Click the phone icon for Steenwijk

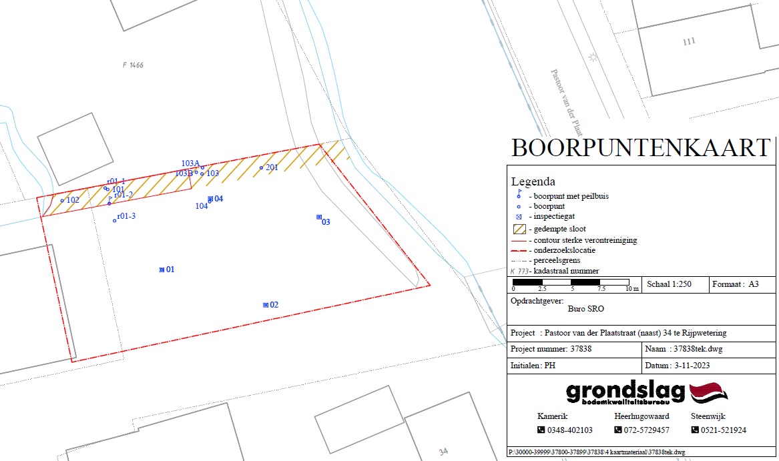pyautogui.click(x=694, y=430)
